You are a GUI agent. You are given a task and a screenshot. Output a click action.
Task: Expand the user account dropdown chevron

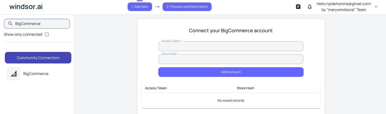[376, 7]
